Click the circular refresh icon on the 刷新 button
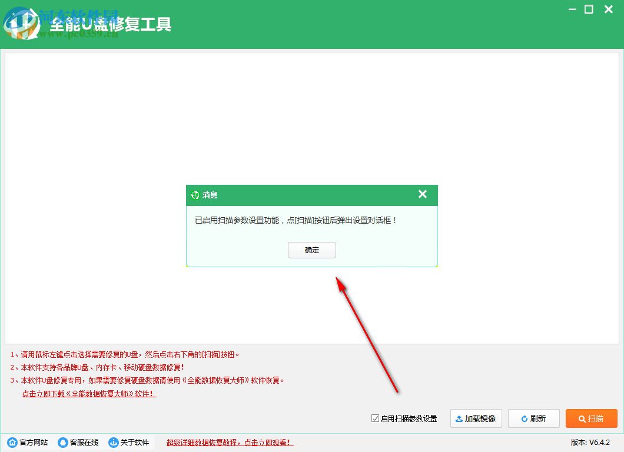This screenshot has height=452, width=624. (523, 418)
